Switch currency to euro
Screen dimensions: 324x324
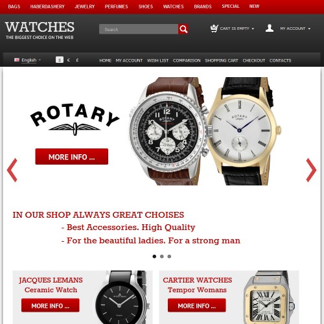69,60
